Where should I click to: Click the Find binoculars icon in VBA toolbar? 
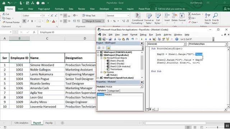[x=127, y=39]
